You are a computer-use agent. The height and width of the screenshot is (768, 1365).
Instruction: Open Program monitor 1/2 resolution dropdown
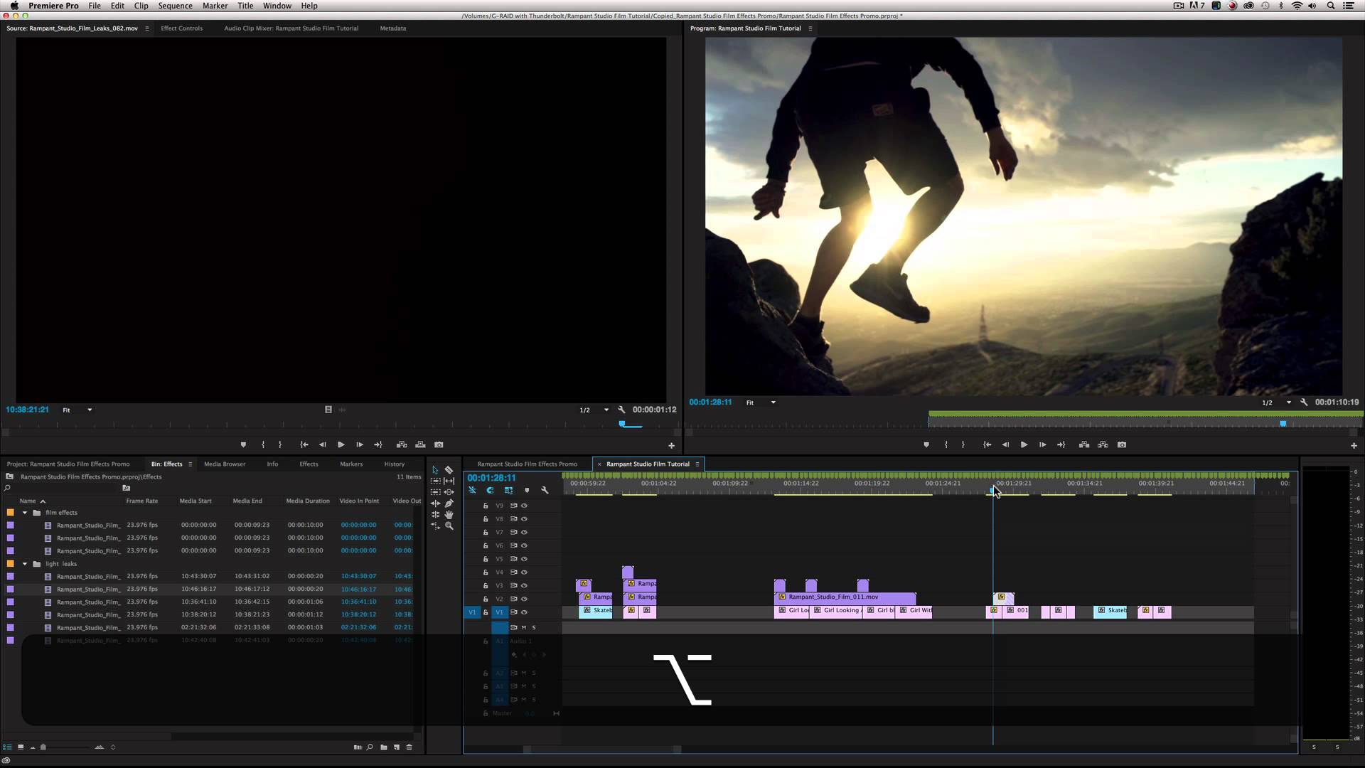(x=1277, y=402)
